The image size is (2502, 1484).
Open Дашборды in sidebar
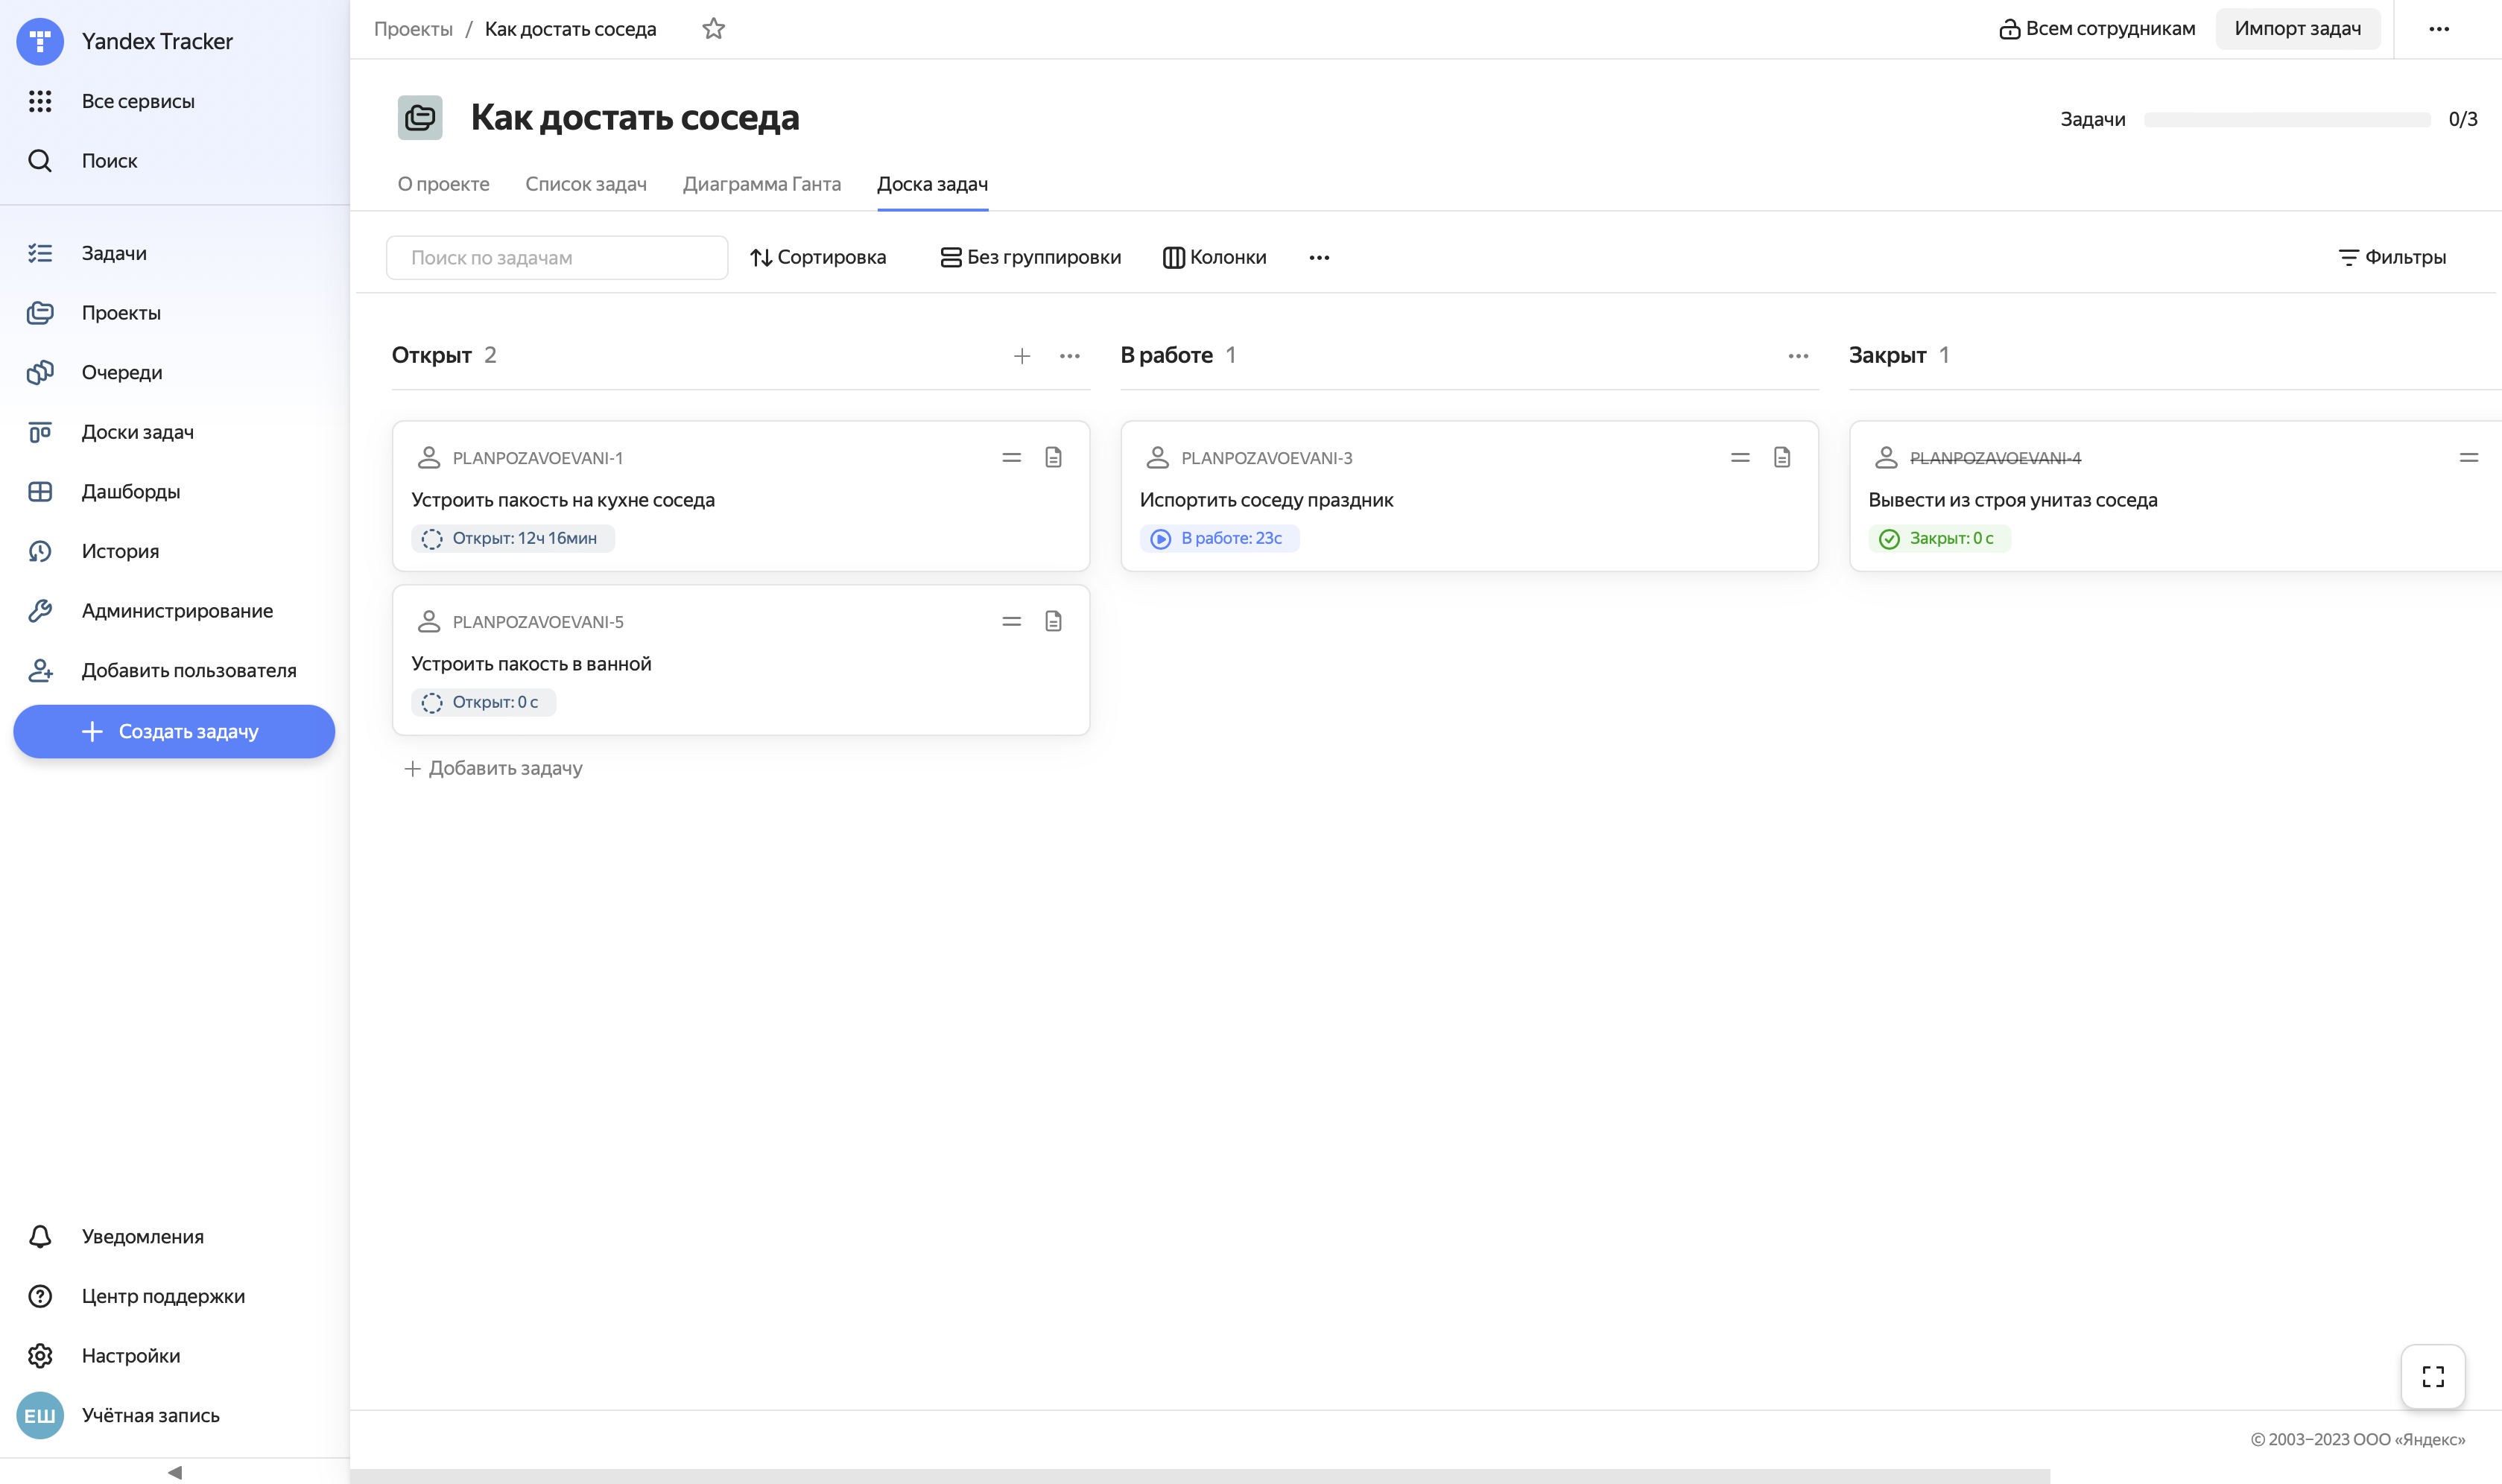[131, 492]
